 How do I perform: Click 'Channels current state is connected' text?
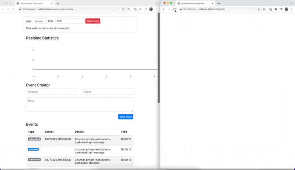coord(48,28)
